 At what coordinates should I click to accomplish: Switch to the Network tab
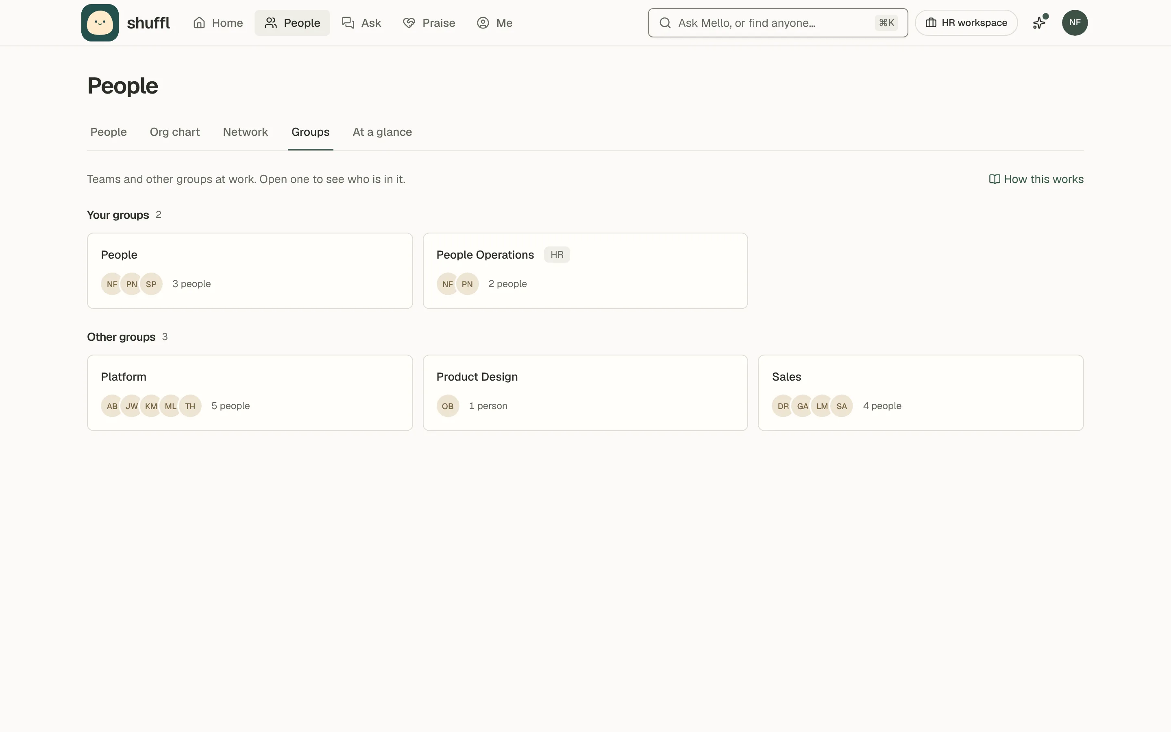(245, 132)
